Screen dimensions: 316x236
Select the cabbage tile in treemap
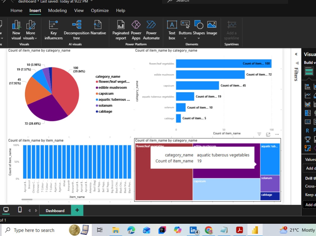(270, 196)
